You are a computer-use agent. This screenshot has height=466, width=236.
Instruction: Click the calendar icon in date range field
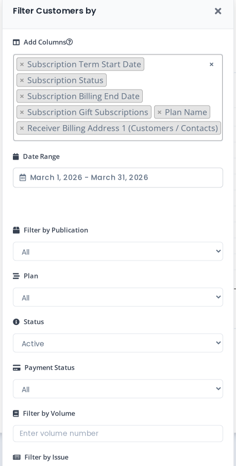[23, 178]
